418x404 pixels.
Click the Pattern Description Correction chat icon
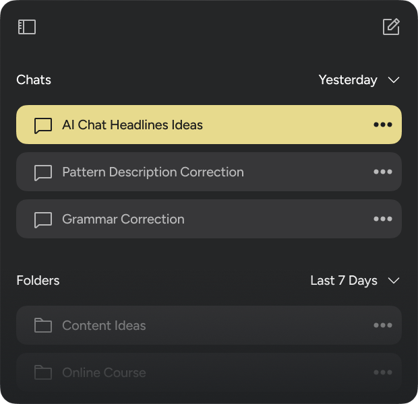click(43, 172)
